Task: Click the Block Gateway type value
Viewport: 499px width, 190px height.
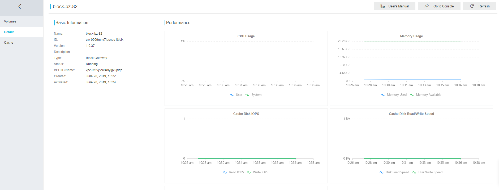Action: pos(96,58)
